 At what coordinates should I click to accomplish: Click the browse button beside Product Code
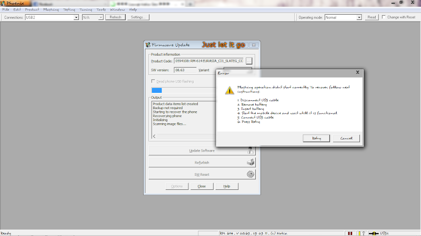(x=249, y=61)
